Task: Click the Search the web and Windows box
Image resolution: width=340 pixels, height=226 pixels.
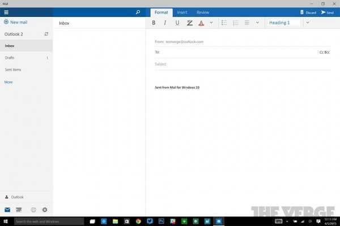Action: pyautogui.click(x=49, y=221)
